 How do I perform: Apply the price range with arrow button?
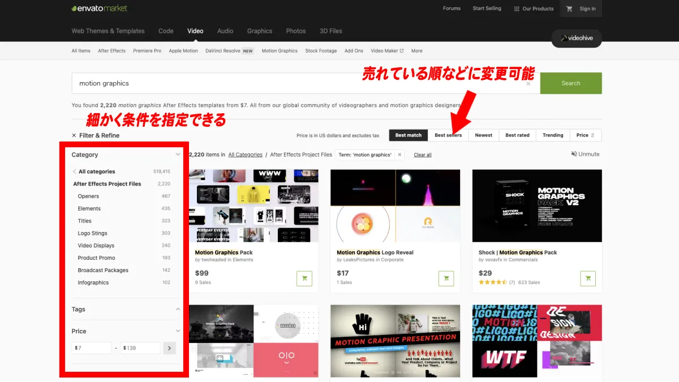(169, 348)
